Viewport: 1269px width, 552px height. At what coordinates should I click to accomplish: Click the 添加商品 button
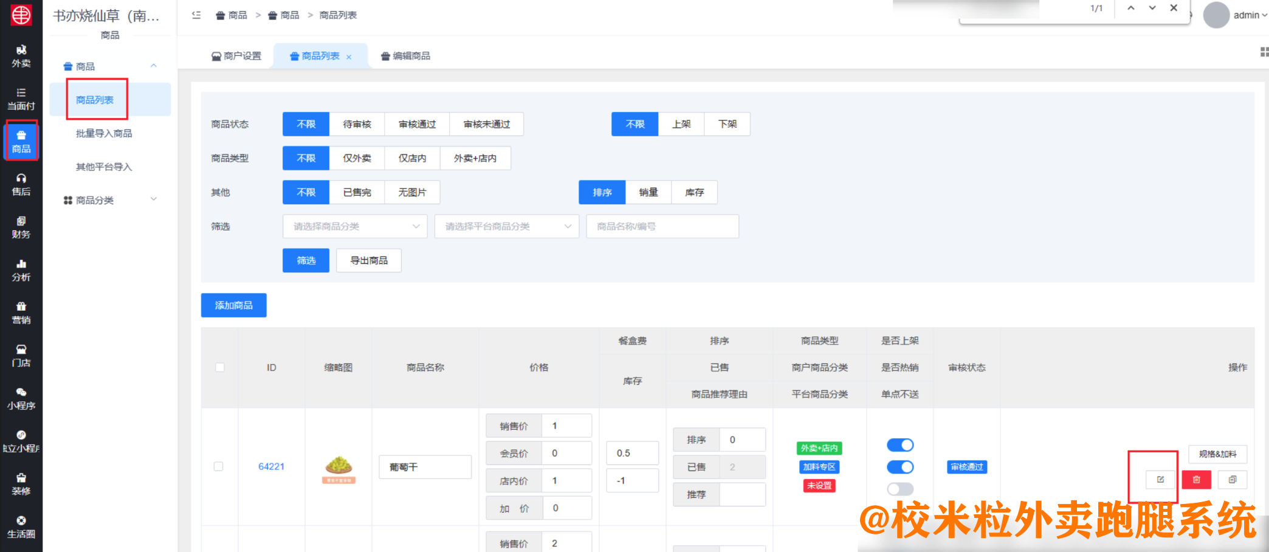click(x=233, y=305)
